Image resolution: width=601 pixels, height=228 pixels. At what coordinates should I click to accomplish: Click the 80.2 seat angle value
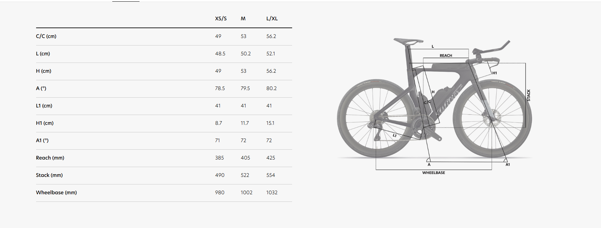tap(271, 88)
